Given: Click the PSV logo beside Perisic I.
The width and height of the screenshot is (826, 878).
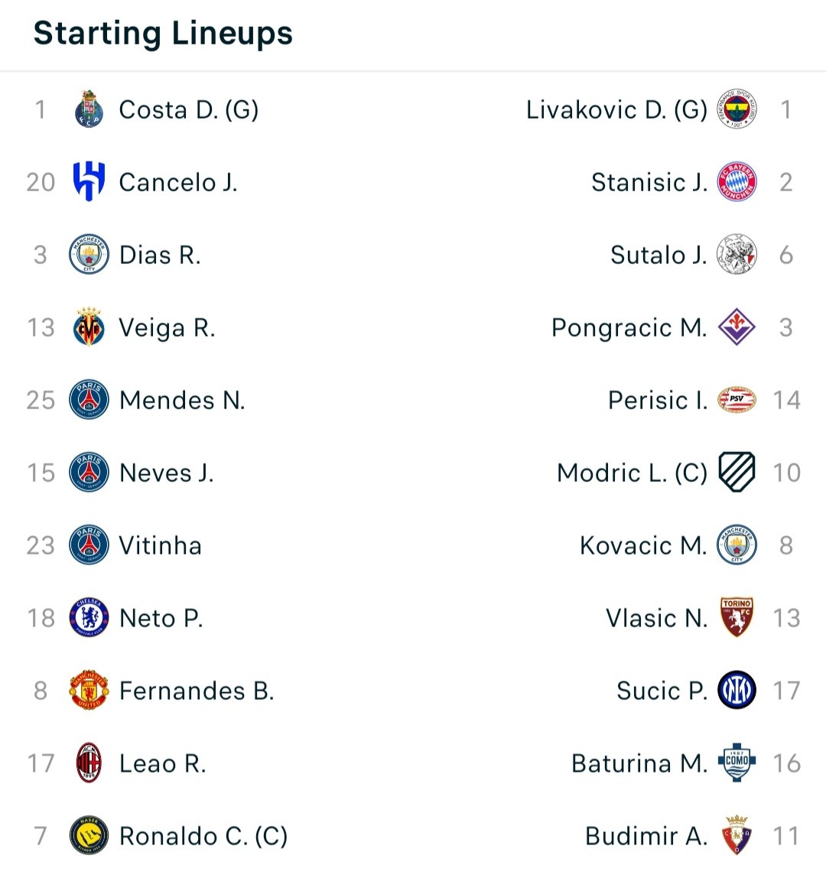Looking at the screenshot, I should coord(737,400).
